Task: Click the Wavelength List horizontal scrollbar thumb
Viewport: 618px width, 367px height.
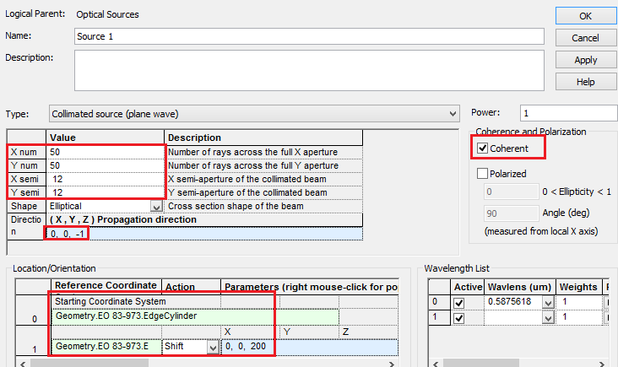Action: pos(481,363)
